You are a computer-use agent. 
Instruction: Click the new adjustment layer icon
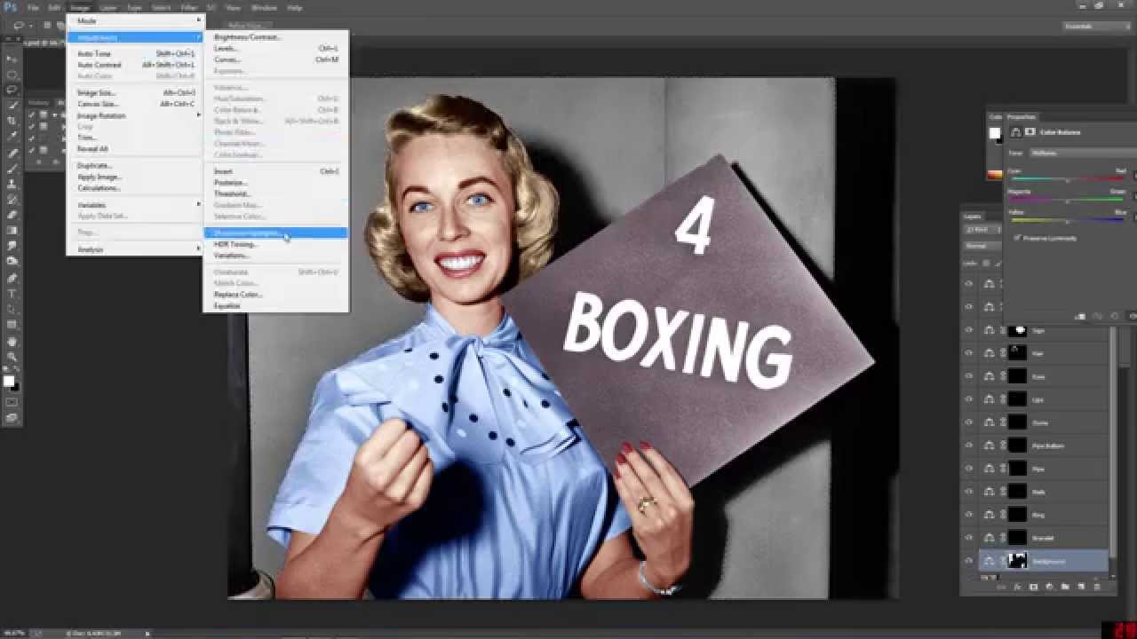[1048, 587]
